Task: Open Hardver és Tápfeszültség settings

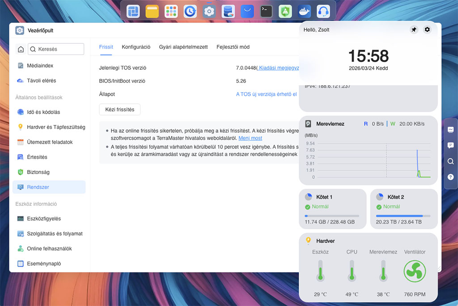Action: click(49, 127)
